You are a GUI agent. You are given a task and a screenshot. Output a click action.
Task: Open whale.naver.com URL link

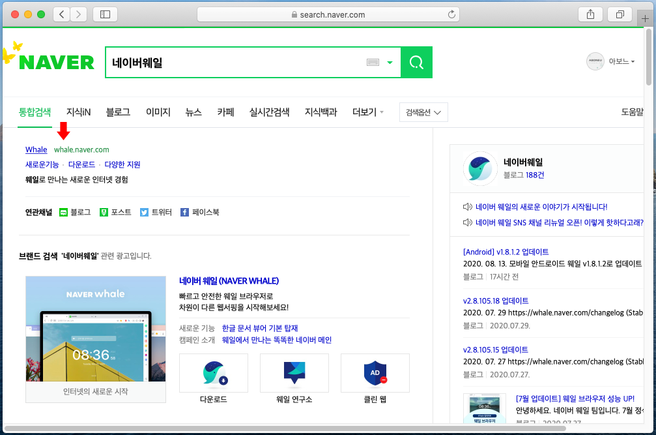[81, 149]
